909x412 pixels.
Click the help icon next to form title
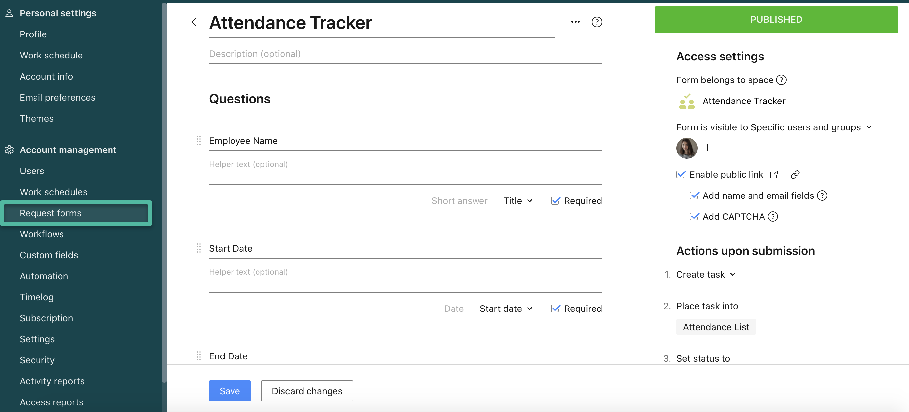(x=596, y=22)
